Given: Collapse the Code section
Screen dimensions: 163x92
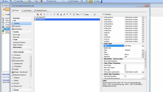Looking at the screenshot, I should pos(13,40).
